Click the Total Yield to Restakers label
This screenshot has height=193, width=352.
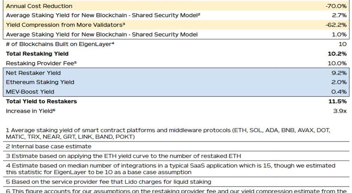tap(41, 101)
